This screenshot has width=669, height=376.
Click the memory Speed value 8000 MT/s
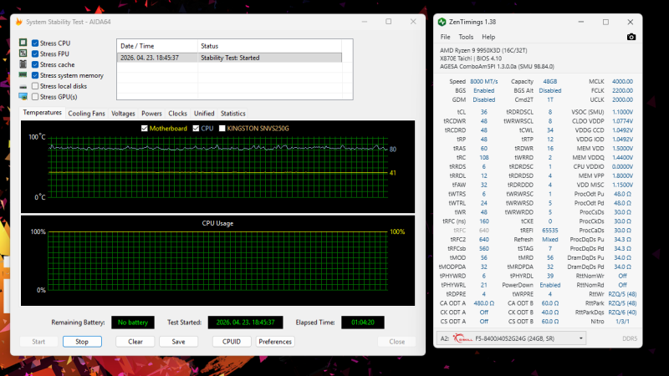click(484, 81)
